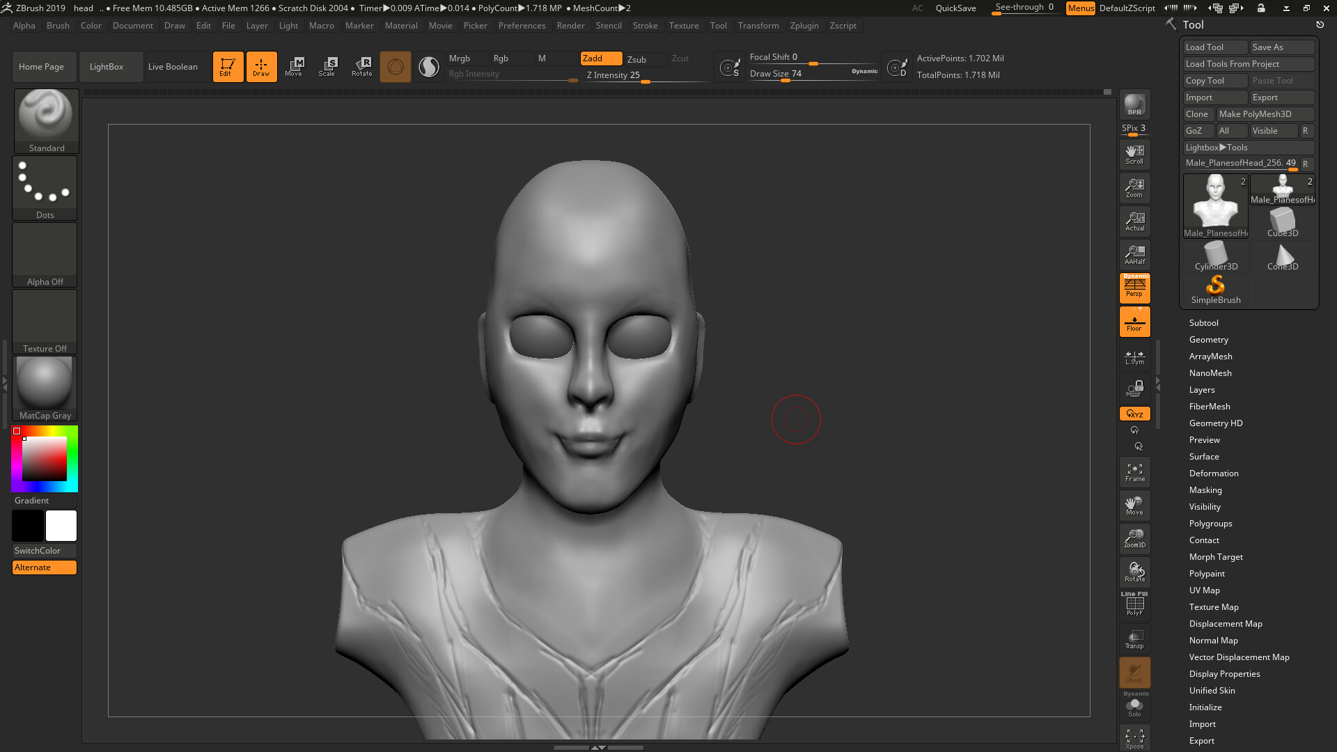Screen dimensions: 1337x752
Task: Toggle Perspective (Persp) mode
Action: pos(1134,288)
